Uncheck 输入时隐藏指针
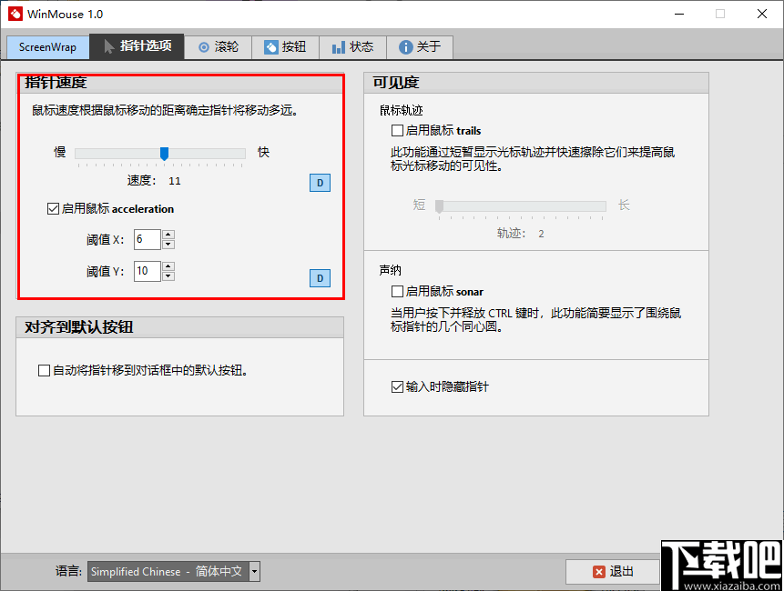 coord(396,386)
